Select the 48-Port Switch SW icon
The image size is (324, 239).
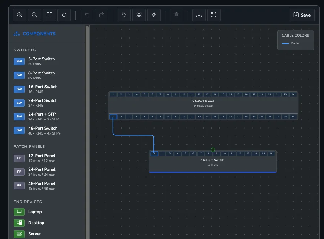tap(19, 130)
